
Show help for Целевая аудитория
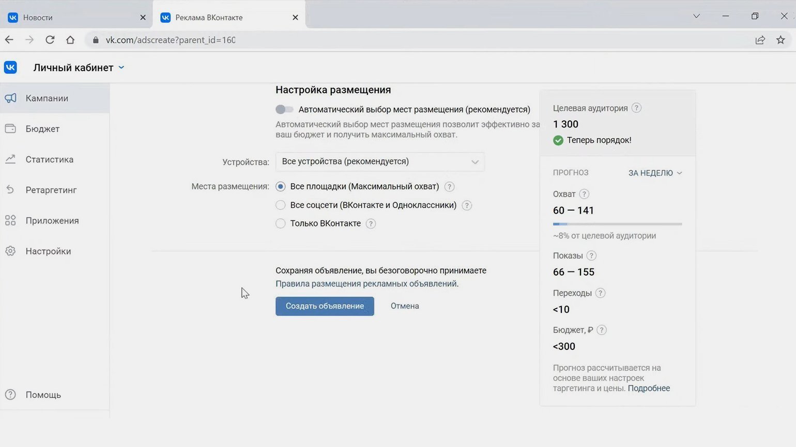tap(637, 108)
